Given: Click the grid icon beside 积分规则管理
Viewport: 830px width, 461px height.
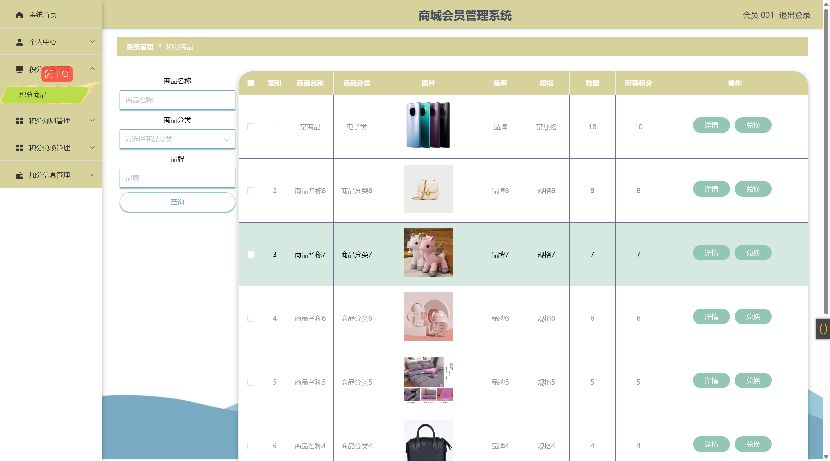Looking at the screenshot, I should tap(19, 121).
